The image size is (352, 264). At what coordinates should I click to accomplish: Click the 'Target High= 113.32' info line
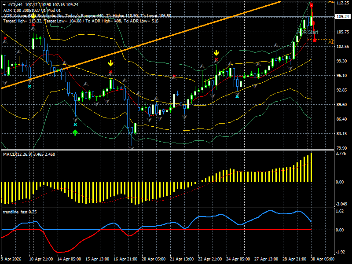click(x=81, y=21)
